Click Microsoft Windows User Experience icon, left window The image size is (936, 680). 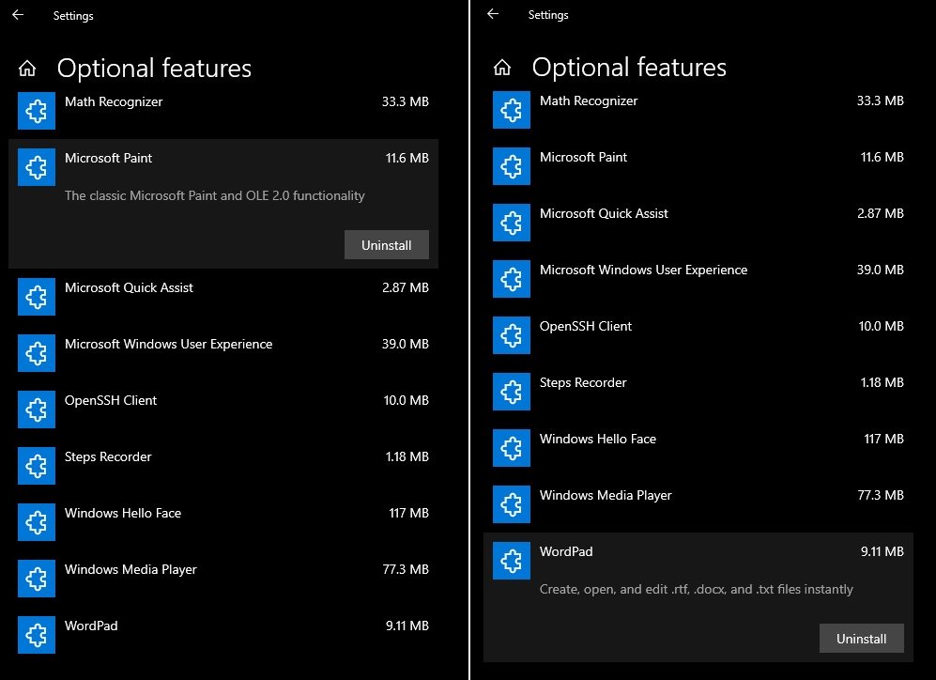[x=37, y=353]
